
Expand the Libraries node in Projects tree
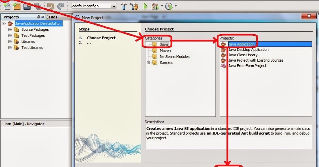tap(10, 41)
